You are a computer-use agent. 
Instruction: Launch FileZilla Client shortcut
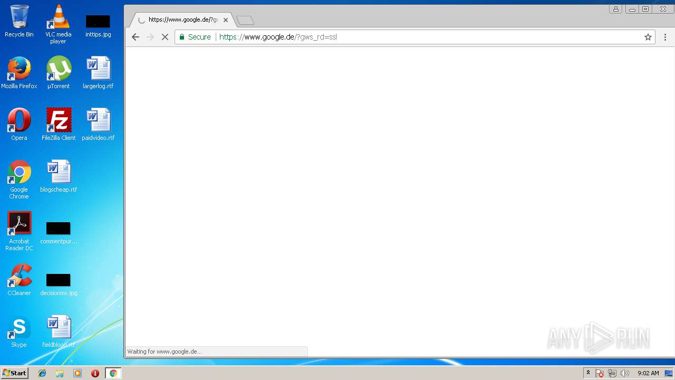point(59,125)
